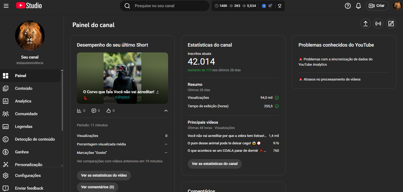Viewport: 403px width, 192px height.
Task: Open the crow Short thumbnail
Action: [122, 78]
